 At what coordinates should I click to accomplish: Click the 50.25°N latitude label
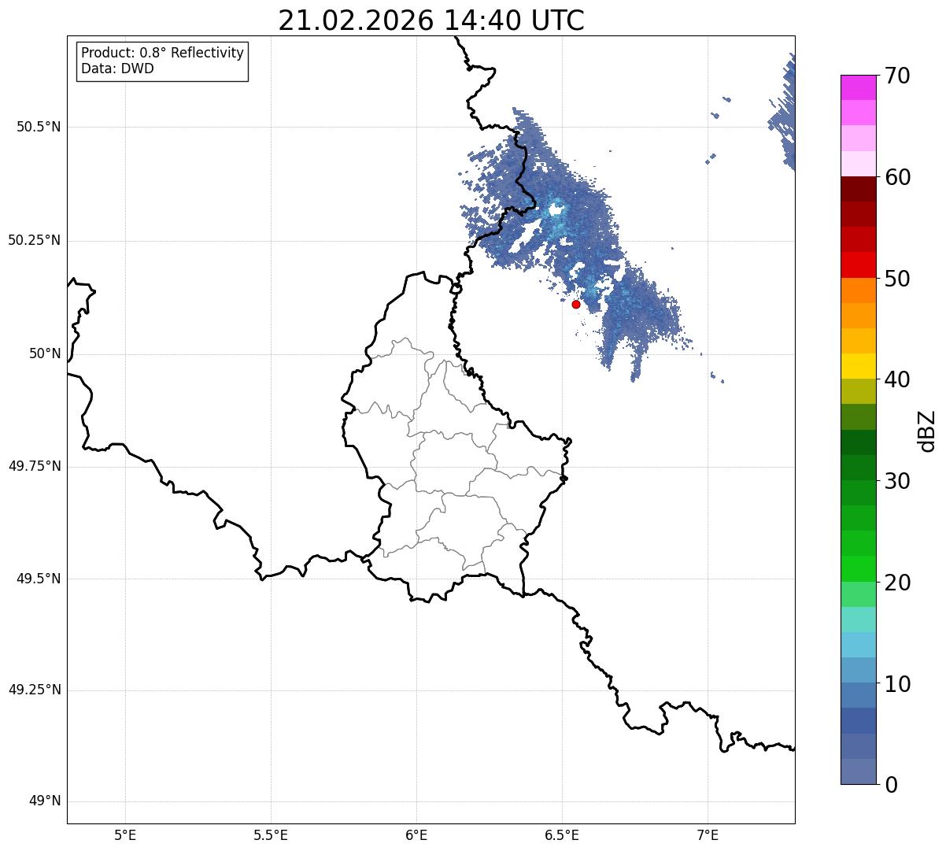tap(34, 240)
